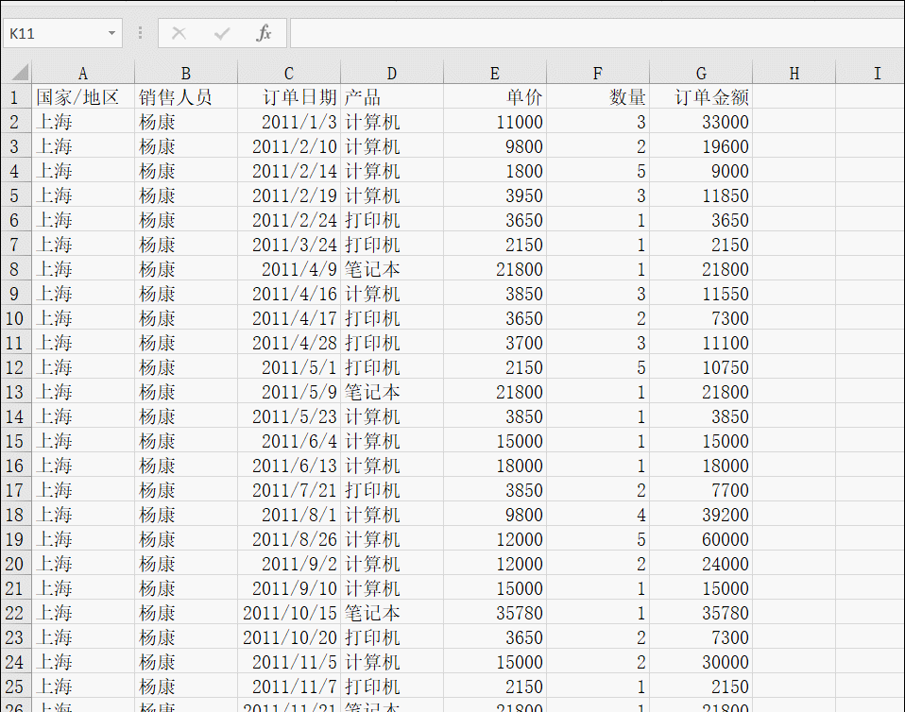The width and height of the screenshot is (905, 712).
Task: Click date cell 2011/10/20
Action: pos(289,637)
